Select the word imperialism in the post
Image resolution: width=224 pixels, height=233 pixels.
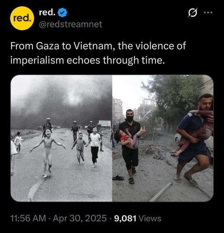tap(37, 61)
